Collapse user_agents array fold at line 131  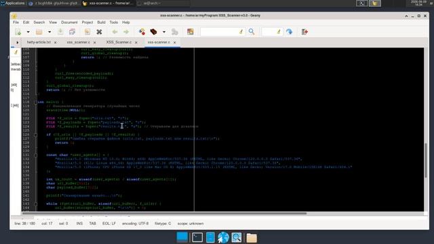click(x=35, y=155)
